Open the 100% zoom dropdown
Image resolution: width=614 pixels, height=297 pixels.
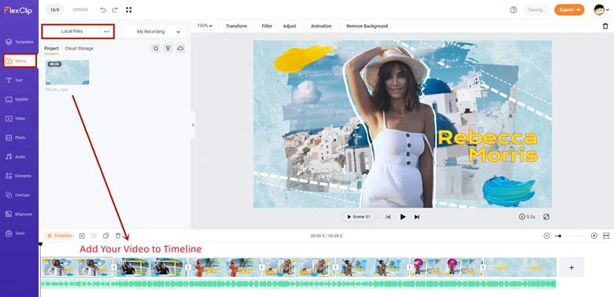(x=205, y=26)
